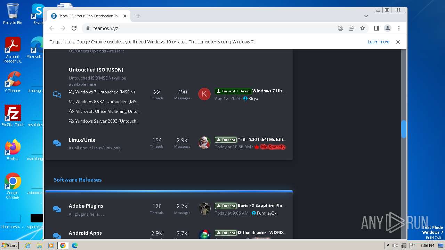Click Untouched ISO forum chat icon
The width and height of the screenshot is (445, 250).
(57, 94)
